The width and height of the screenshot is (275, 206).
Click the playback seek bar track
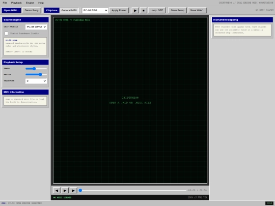pyautogui.click(x=133, y=190)
